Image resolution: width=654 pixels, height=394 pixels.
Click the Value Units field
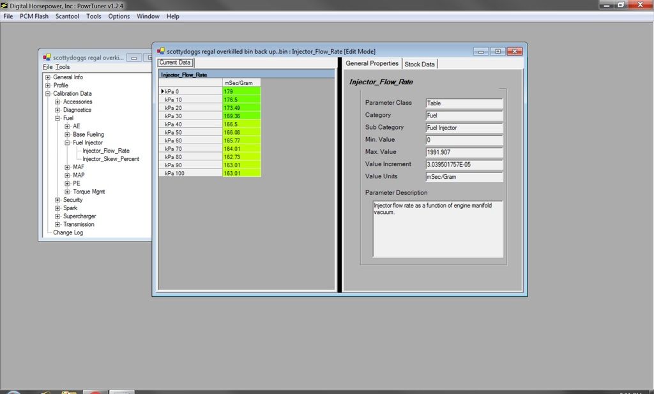pos(464,177)
